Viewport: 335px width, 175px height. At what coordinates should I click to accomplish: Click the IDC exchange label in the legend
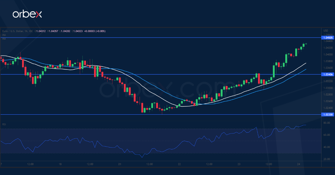[31, 31]
